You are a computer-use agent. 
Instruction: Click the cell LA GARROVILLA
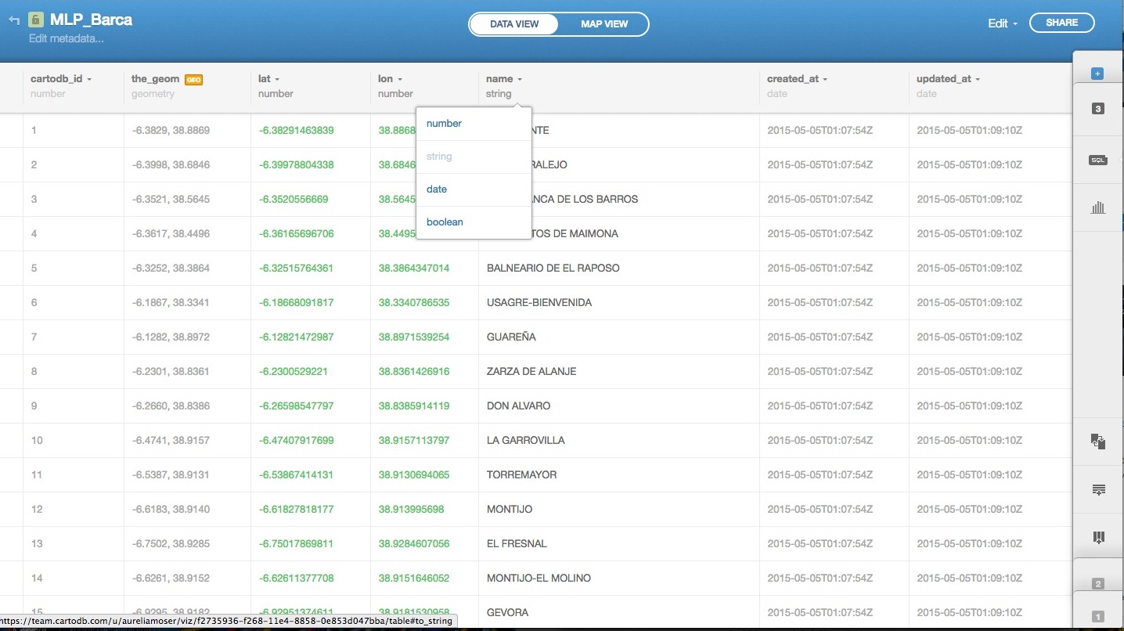pyautogui.click(x=526, y=441)
